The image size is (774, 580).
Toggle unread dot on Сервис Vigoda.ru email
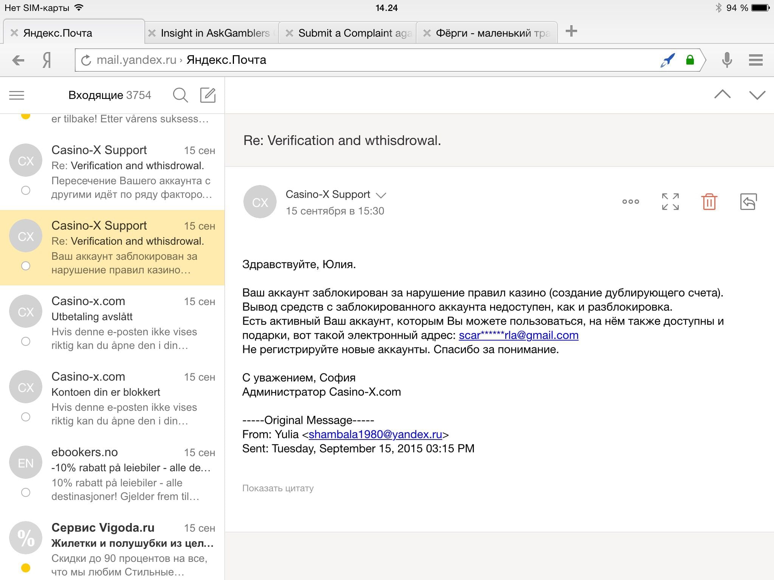pos(26,568)
